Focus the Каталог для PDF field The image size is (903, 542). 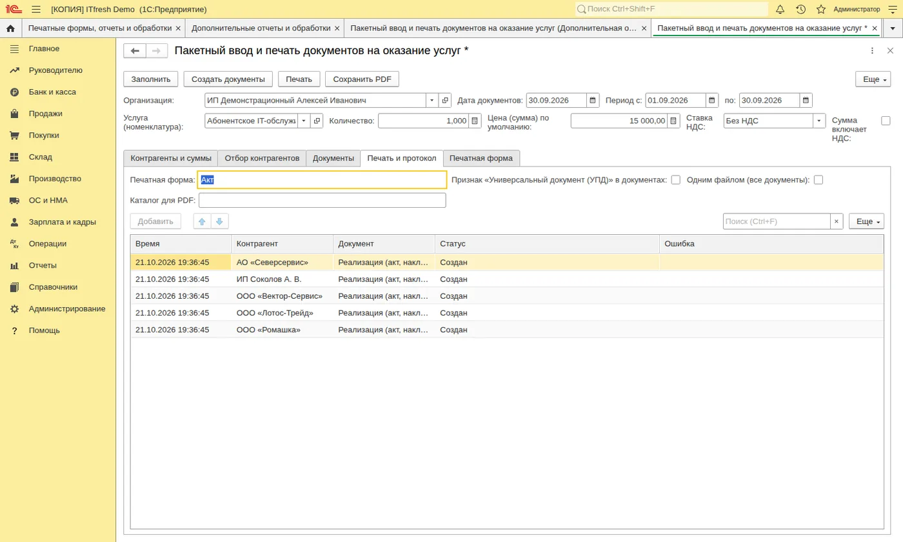click(322, 201)
